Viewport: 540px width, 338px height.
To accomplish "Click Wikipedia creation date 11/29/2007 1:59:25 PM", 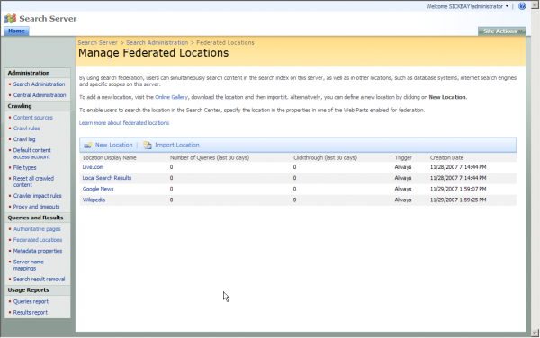I will tap(458, 200).
